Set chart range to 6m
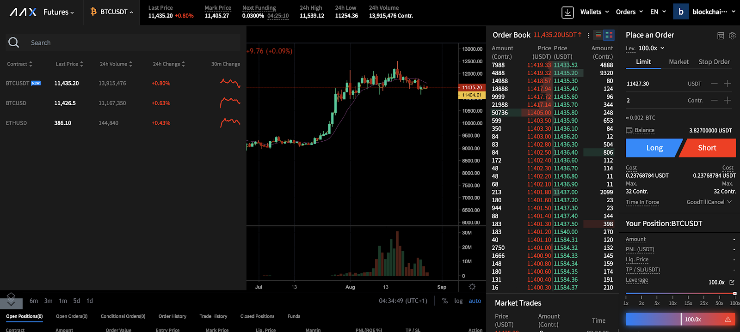 pyautogui.click(x=34, y=301)
